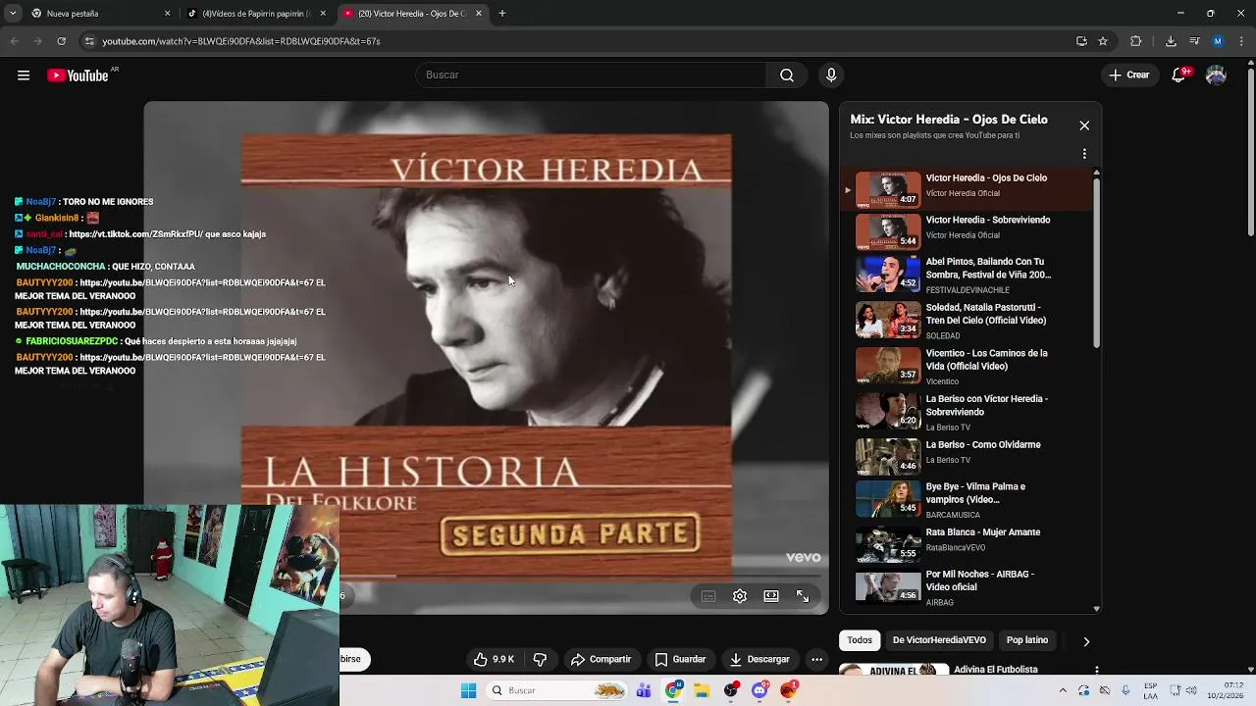The width and height of the screenshot is (1256, 706).
Task: Bookmark this page with star icon
Action: (1103, 41)
